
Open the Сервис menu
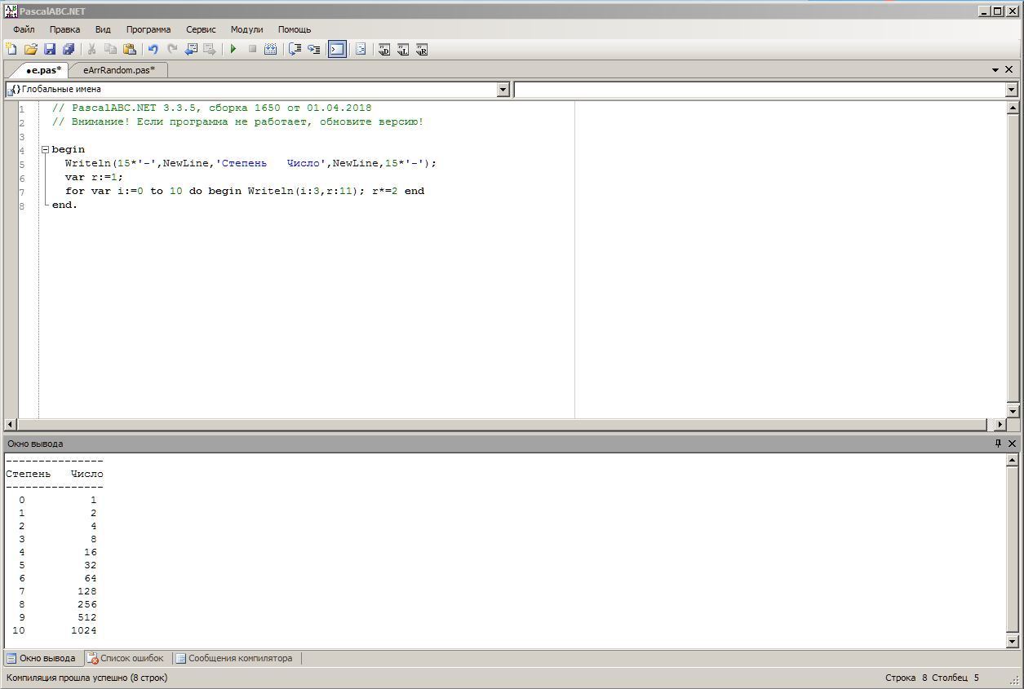coord(201,29)
